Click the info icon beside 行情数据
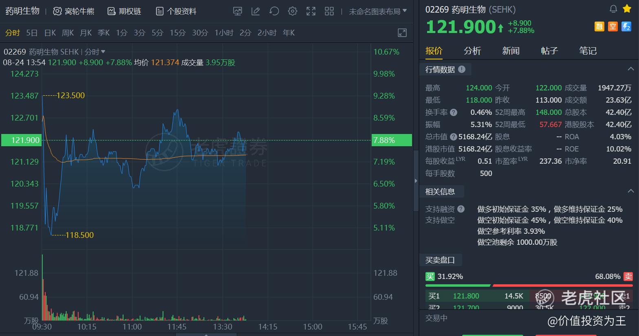This screenshot has width=639, height=336. 462,69
